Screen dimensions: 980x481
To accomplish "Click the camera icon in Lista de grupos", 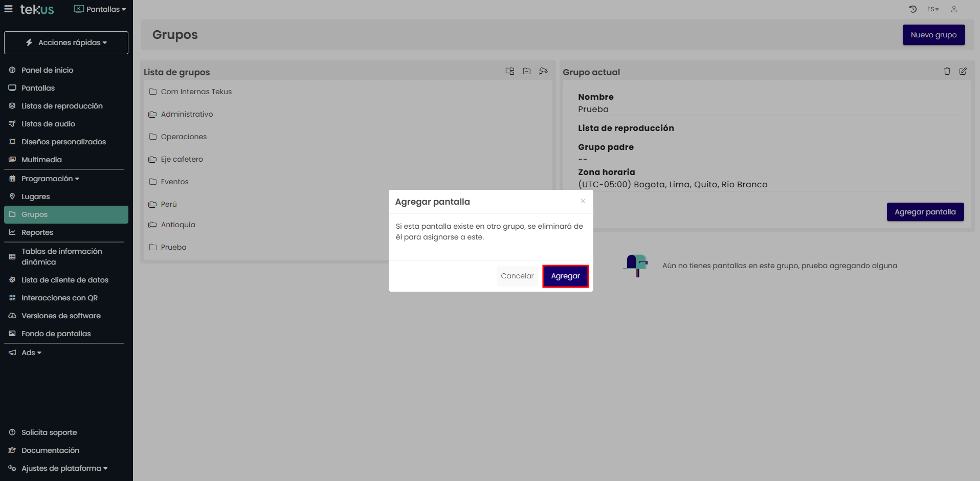I will click(543, 71).
